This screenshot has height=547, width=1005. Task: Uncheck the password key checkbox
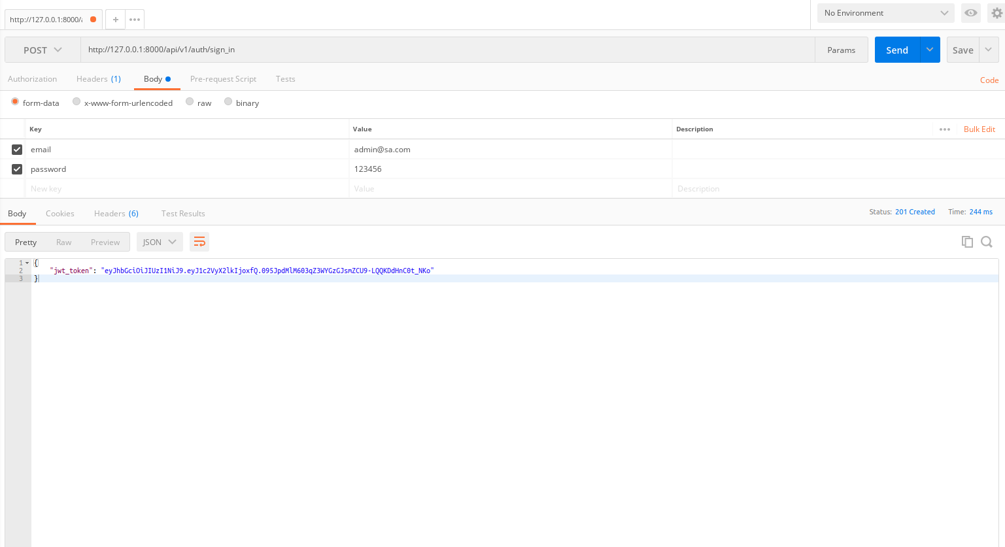(x=17, y=169)
